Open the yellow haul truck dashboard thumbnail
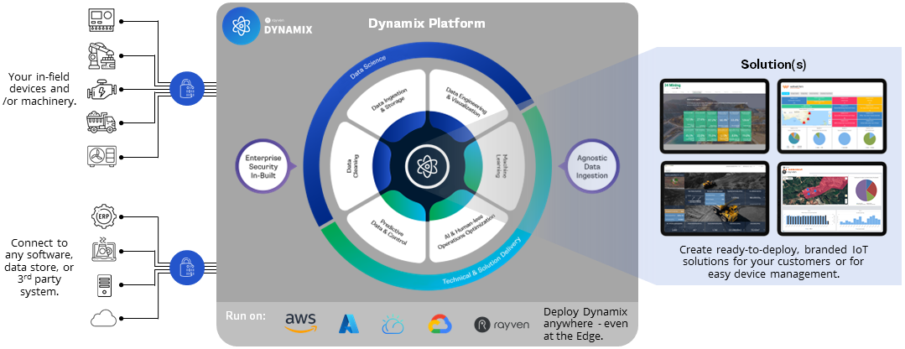The height and width of the screenshot is (349, 905). [x=714, y=198]
